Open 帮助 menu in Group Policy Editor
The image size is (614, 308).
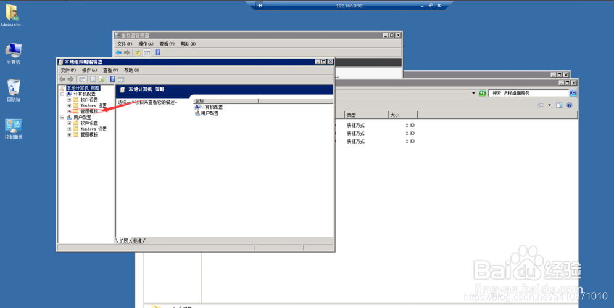pos(131,70)
